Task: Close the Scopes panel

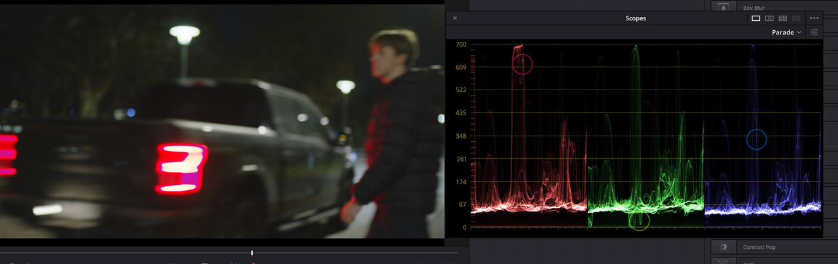Action: pos(455,18)
